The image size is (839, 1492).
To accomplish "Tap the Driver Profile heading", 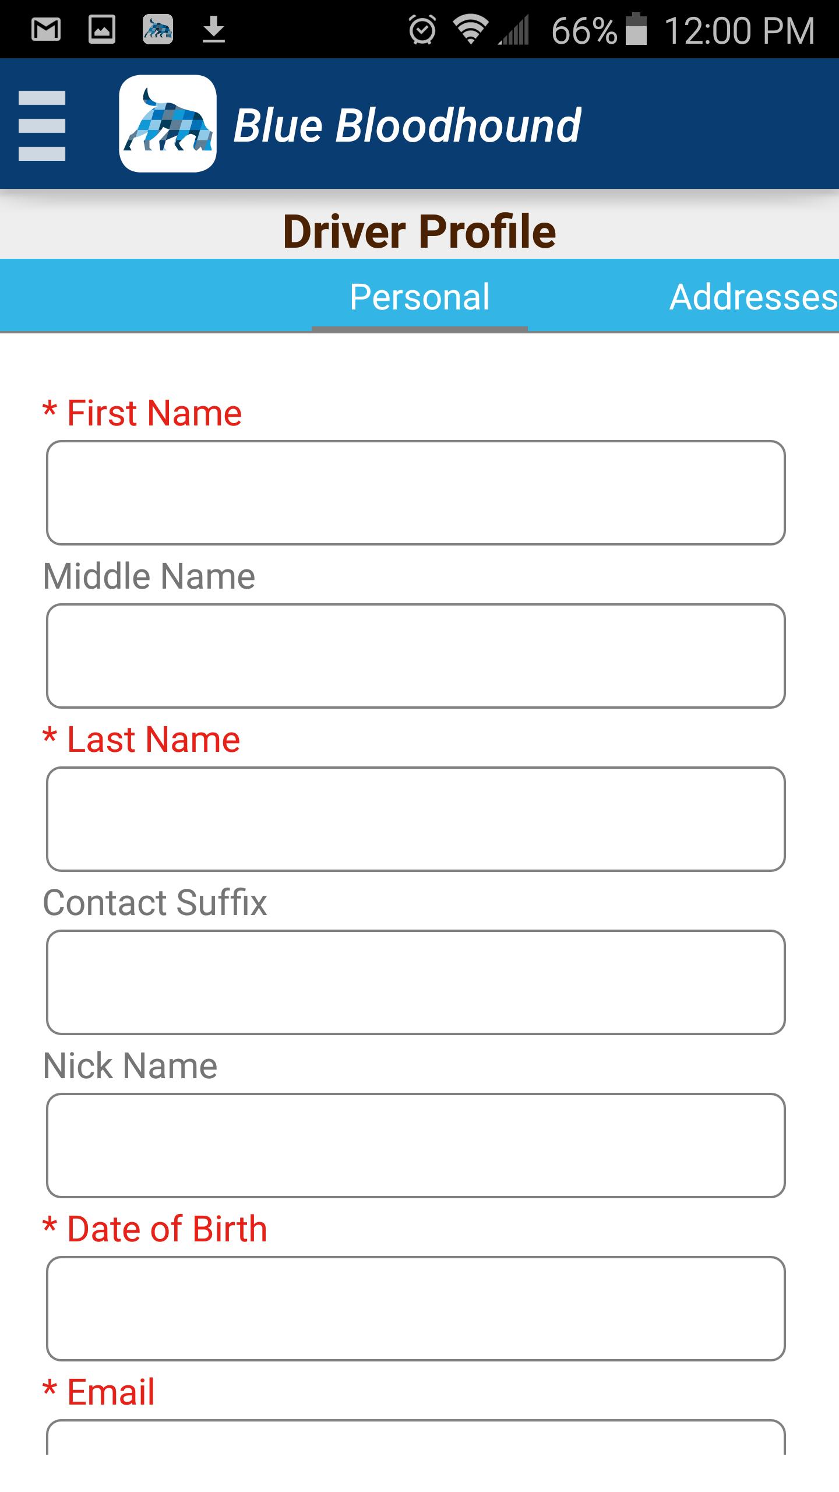I will 419,231.
